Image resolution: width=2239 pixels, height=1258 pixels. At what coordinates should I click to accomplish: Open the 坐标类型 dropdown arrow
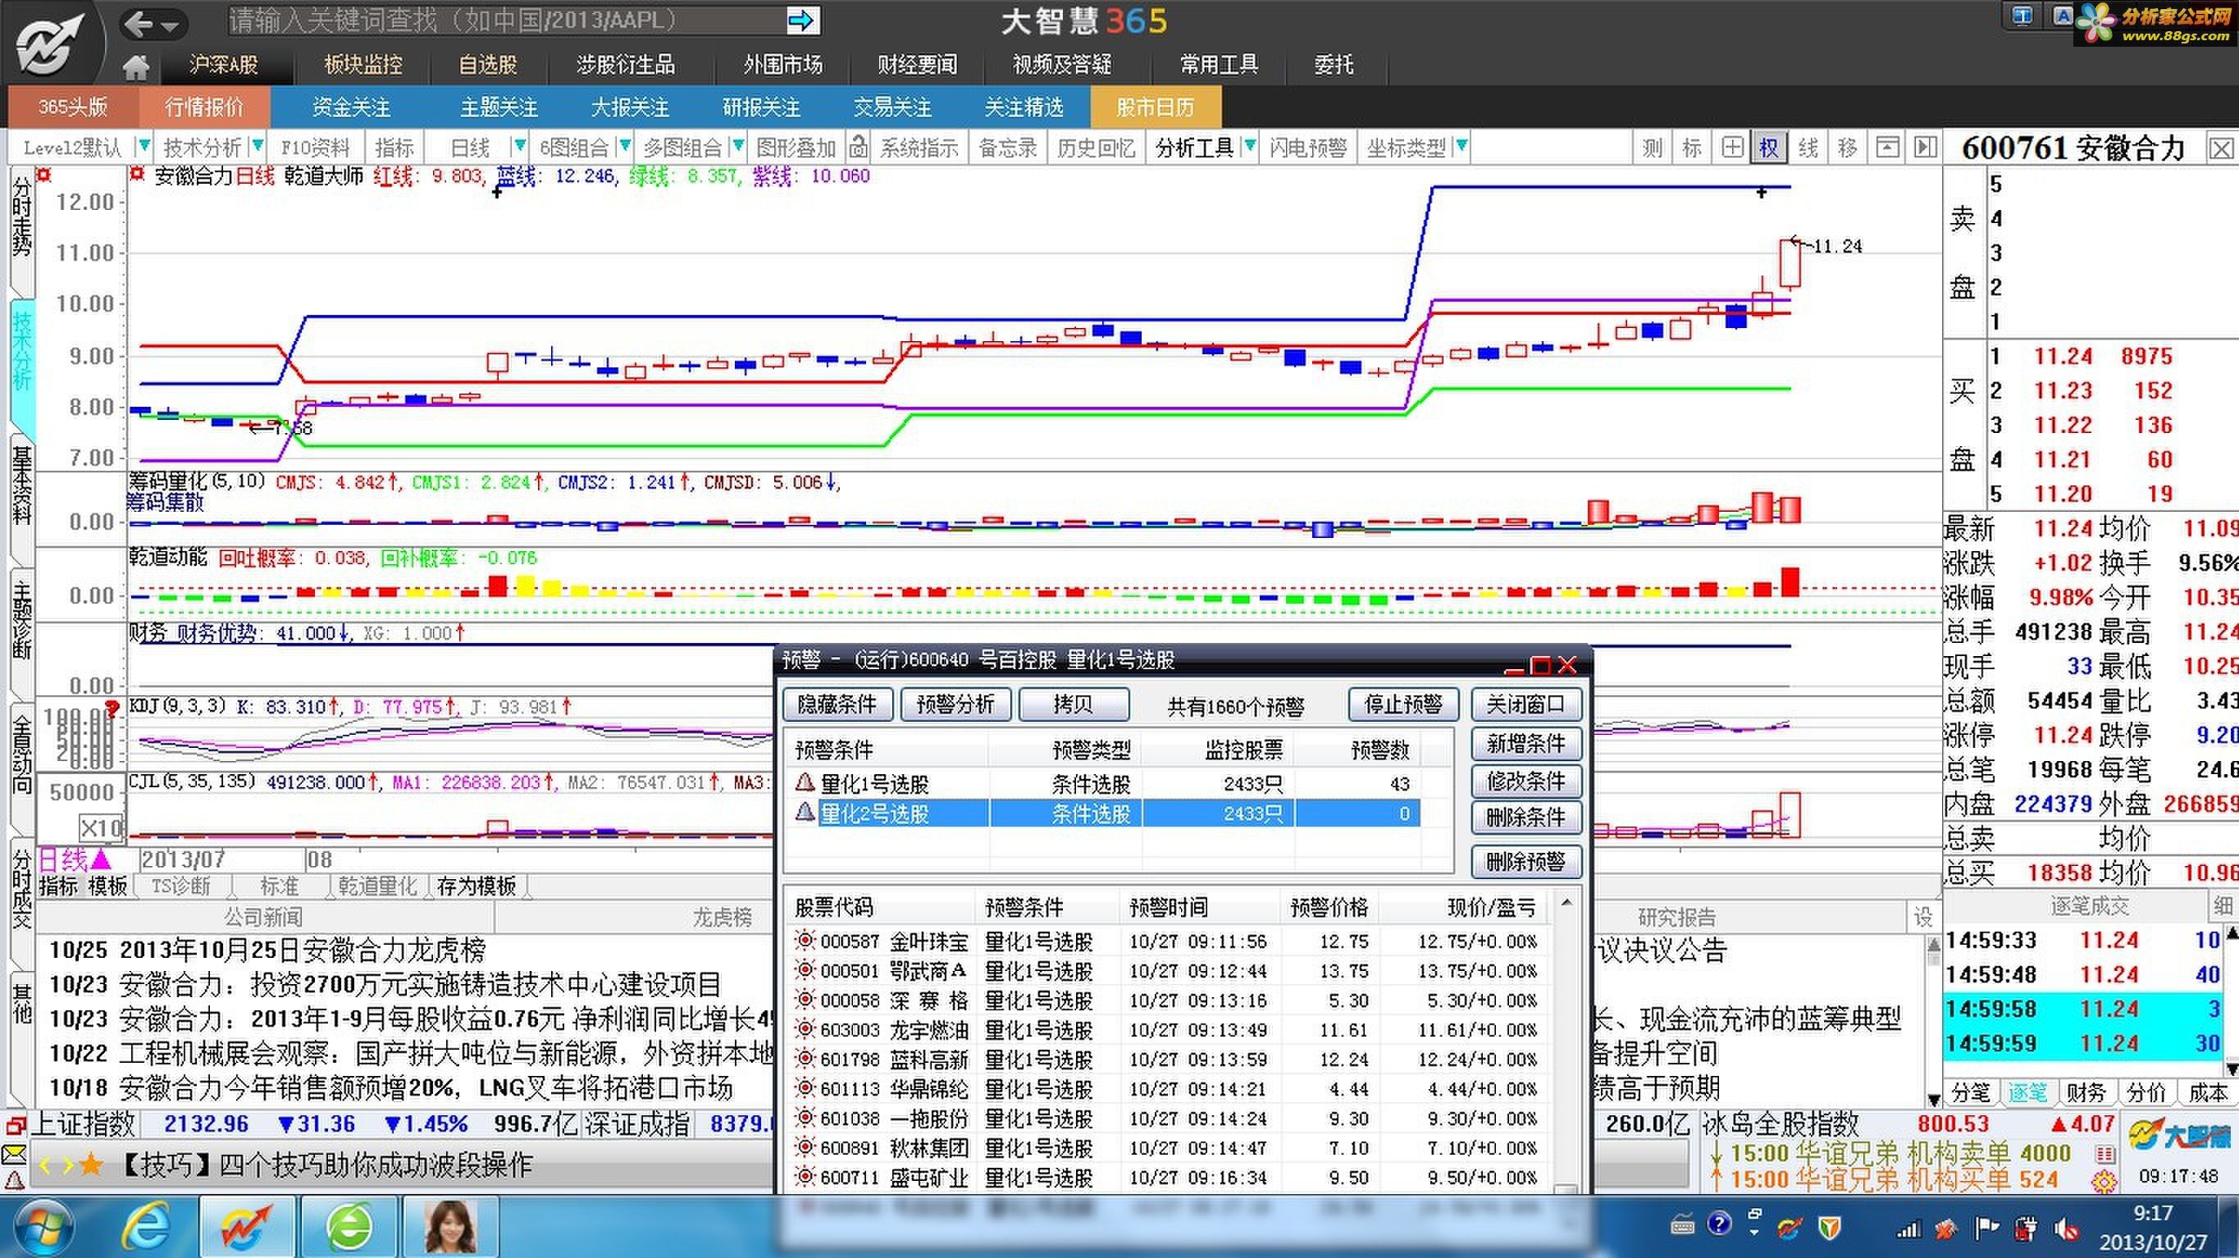(1461, 145)
